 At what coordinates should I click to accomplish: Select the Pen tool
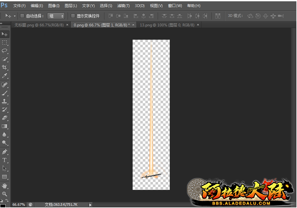coord(5,151)
